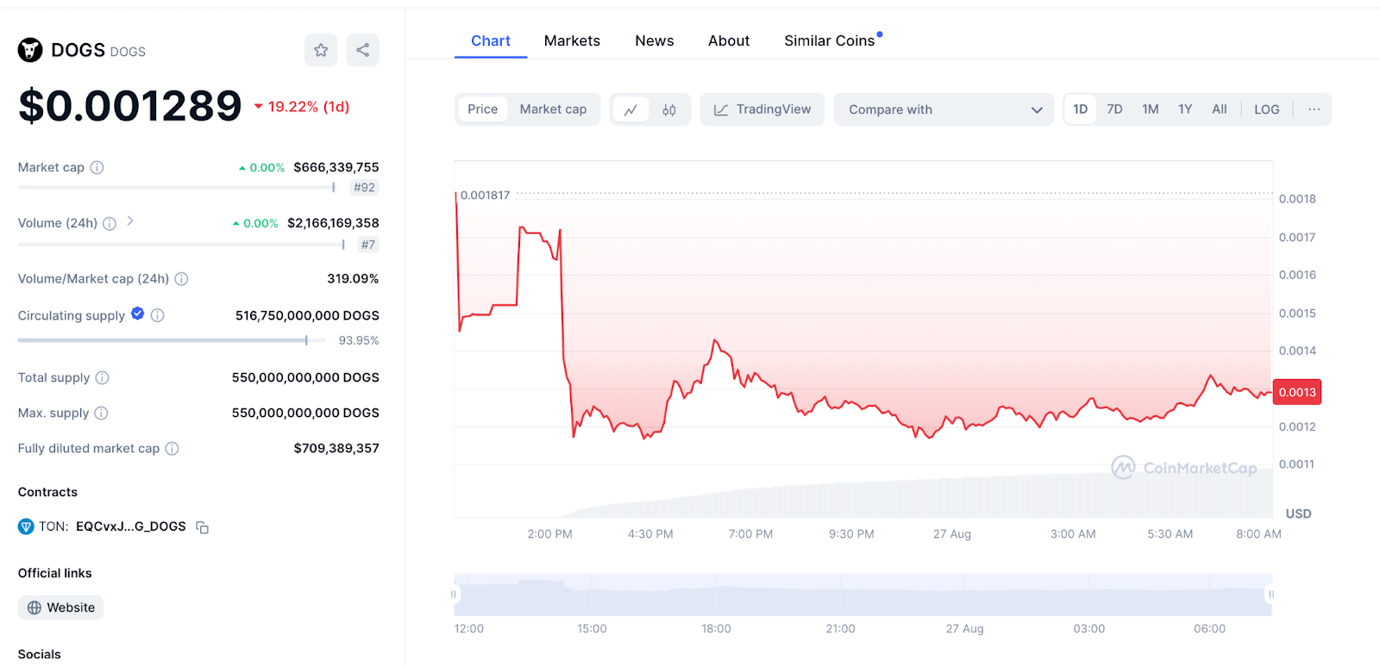1380x666 pixels.
Task: Set chart range to 7D
Action: [1115, 109]
